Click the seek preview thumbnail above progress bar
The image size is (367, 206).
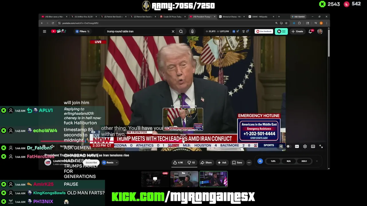183,120
